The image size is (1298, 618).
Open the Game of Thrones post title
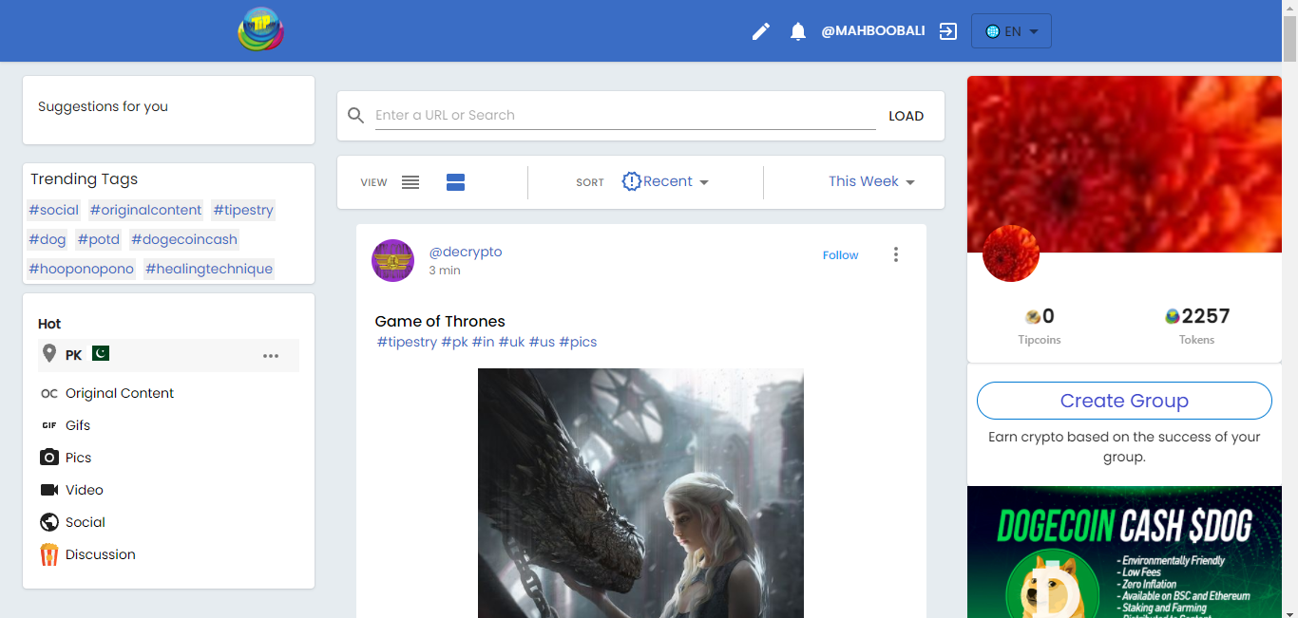click(x=440, y=321)
